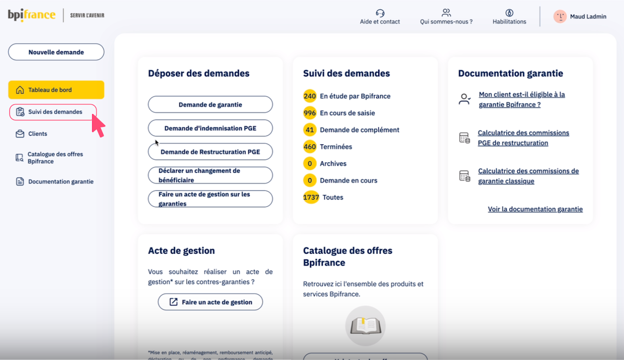
Task: Open Mon client est-il éligible link
Action: click(522, 100)
